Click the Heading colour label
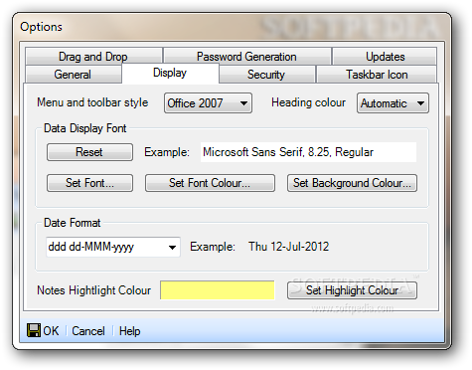This screenshot has width=472, height=370. click(308, 102)
